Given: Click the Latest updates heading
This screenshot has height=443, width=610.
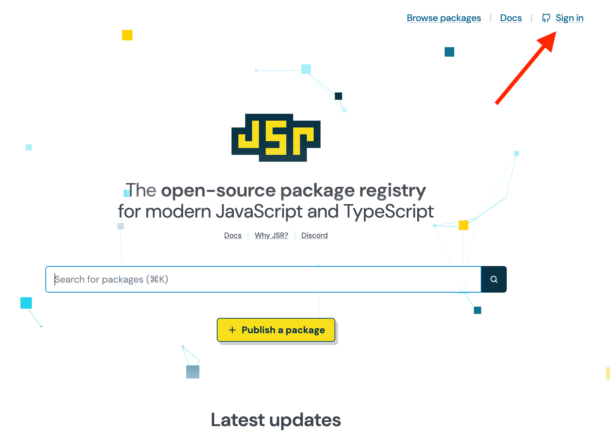Looking at the screenshot, I should [276, 420].
